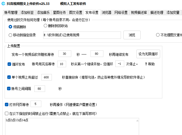Switch to the 账号管理 tab
The width and height of the screenshot is (182, 135).
(11, 12)
